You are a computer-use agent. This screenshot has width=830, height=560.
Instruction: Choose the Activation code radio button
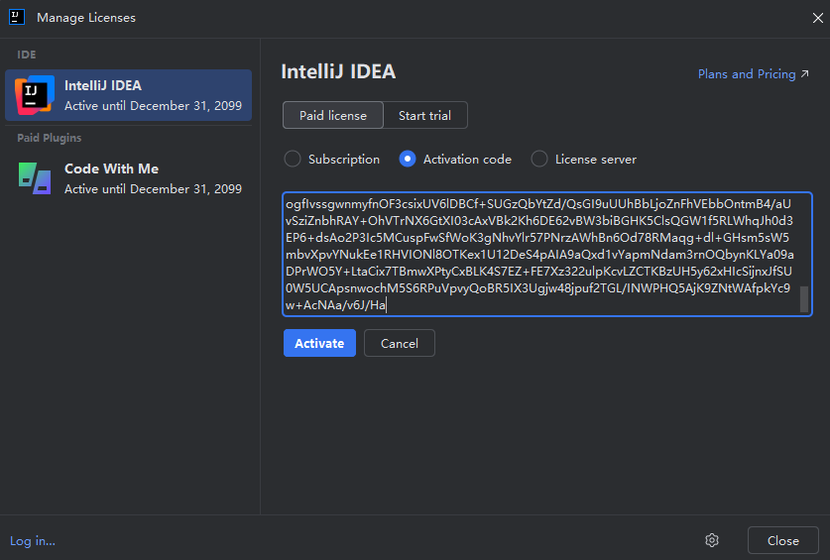[x=408, y=159]
